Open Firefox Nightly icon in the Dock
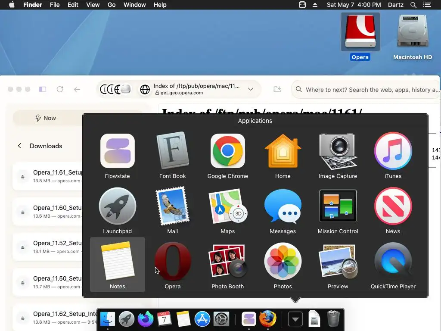The height and width of the screenshot is (331, 441). click(145, 319)
